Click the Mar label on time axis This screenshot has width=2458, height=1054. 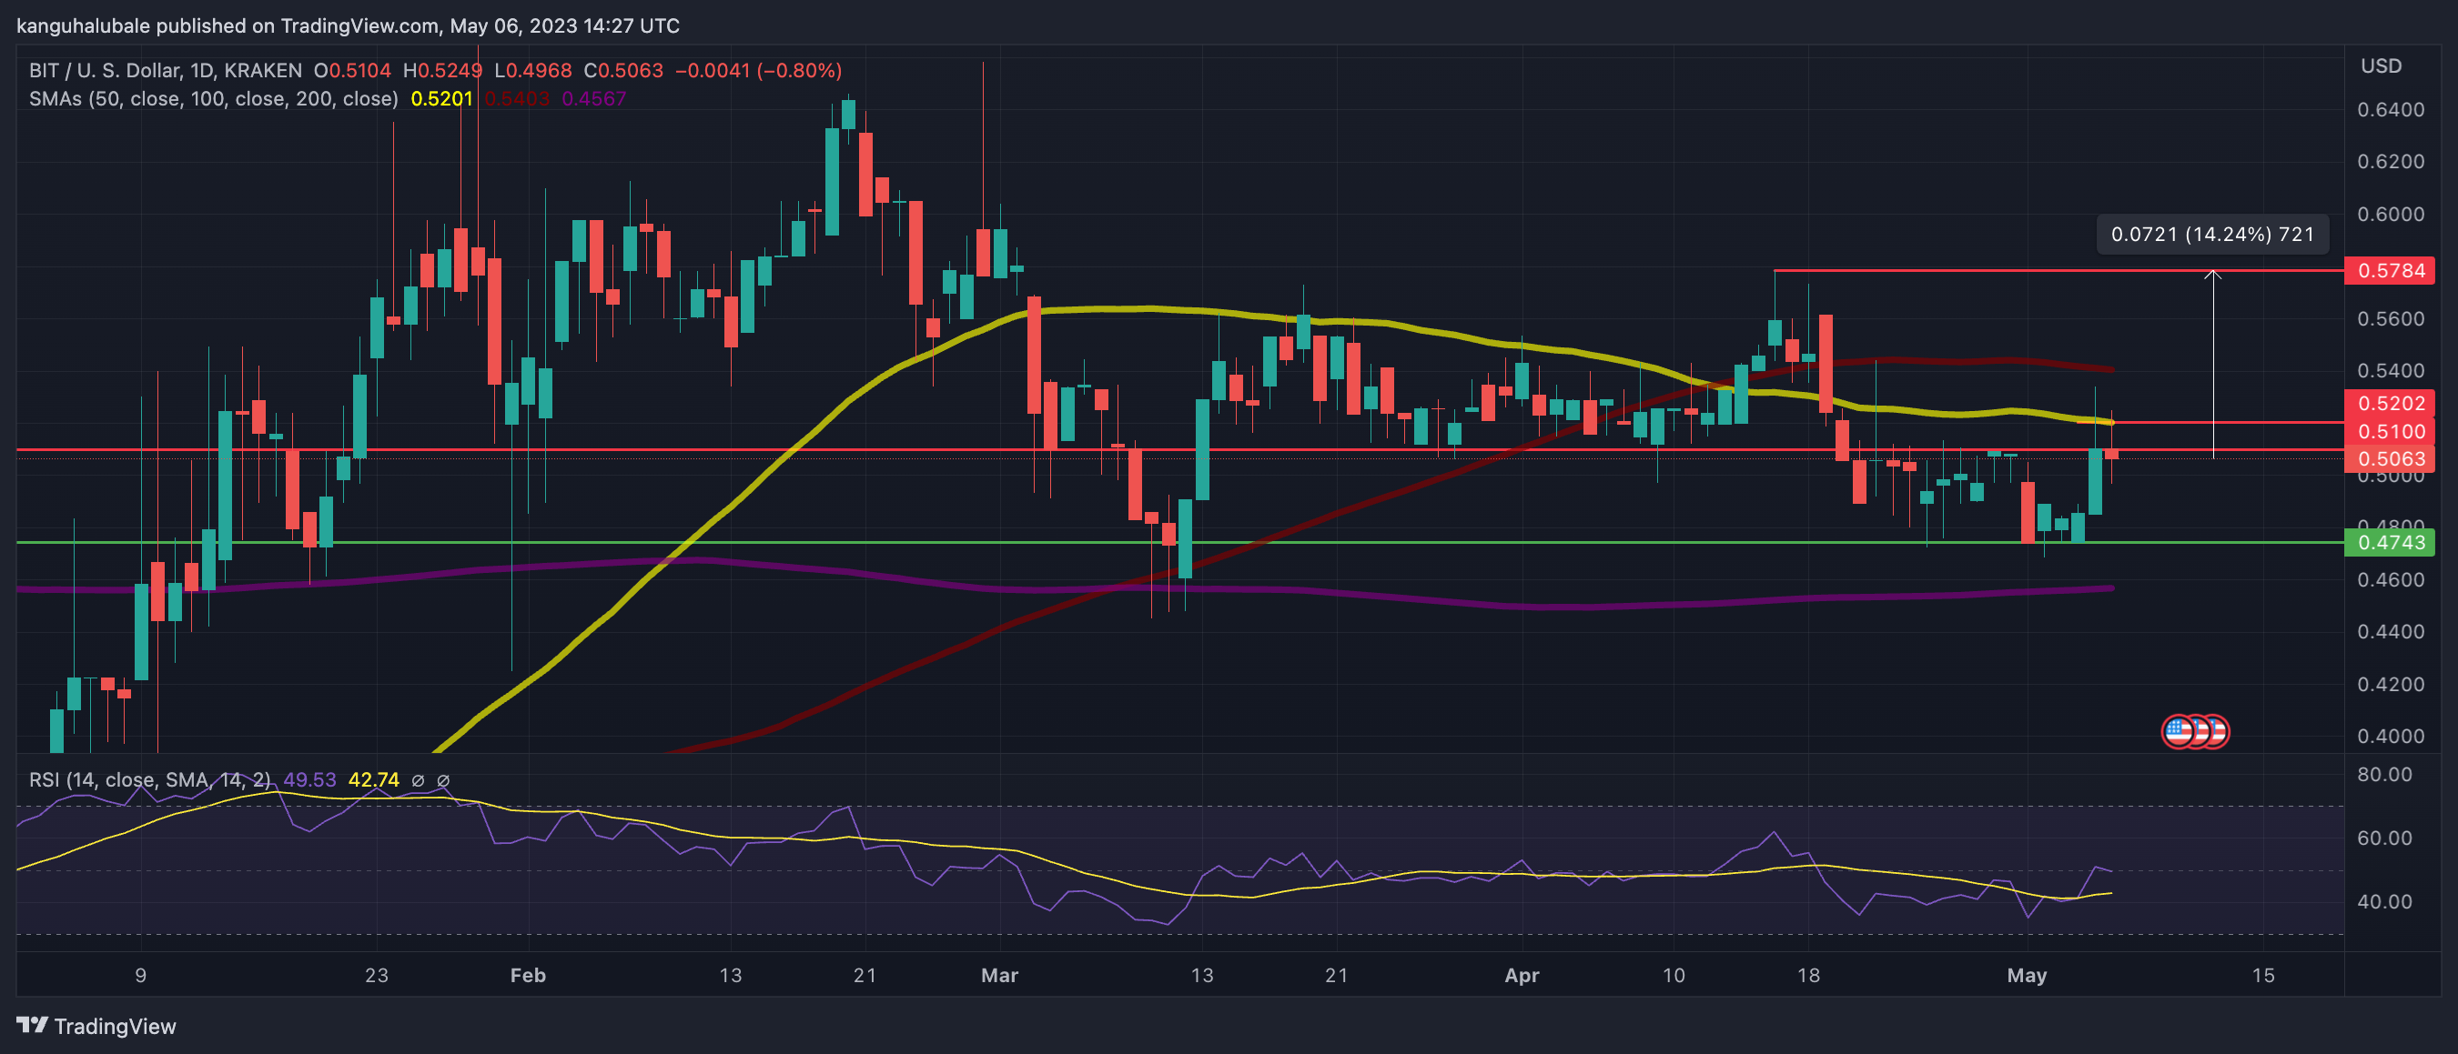pos(1000,975)
